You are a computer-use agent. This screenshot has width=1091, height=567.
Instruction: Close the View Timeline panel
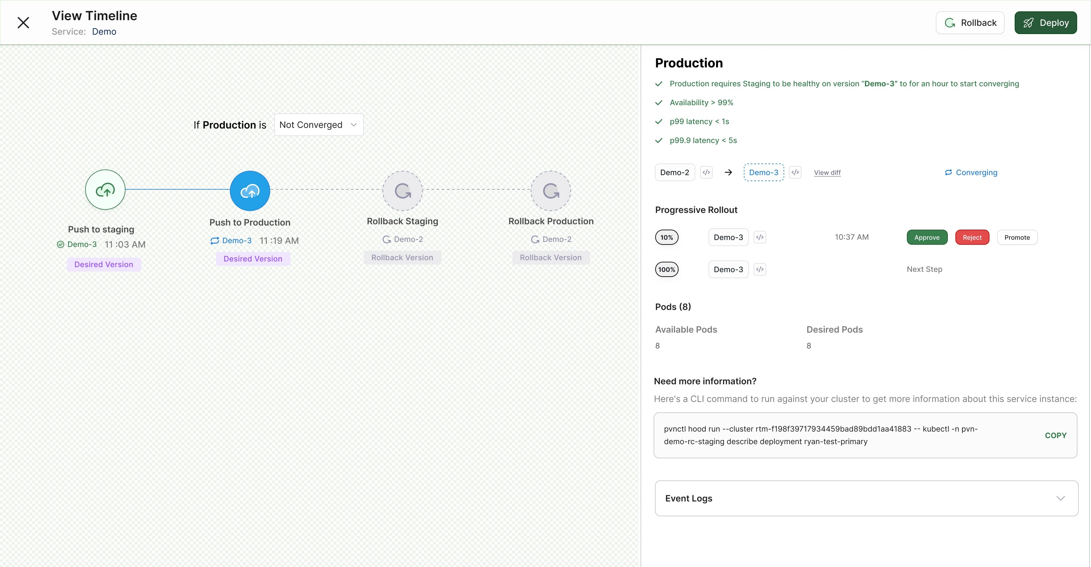click(23, 23)
